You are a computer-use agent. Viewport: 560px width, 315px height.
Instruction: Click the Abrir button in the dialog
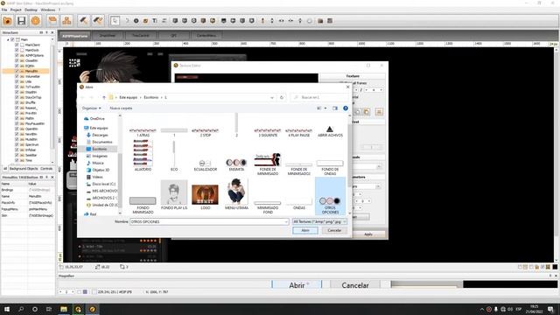(x=305, y=230)
